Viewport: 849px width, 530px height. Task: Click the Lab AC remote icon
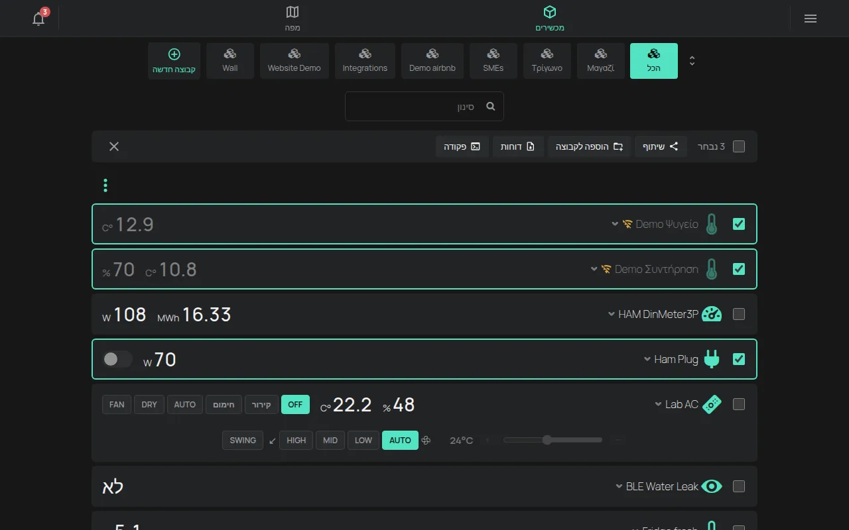point(712,404)
